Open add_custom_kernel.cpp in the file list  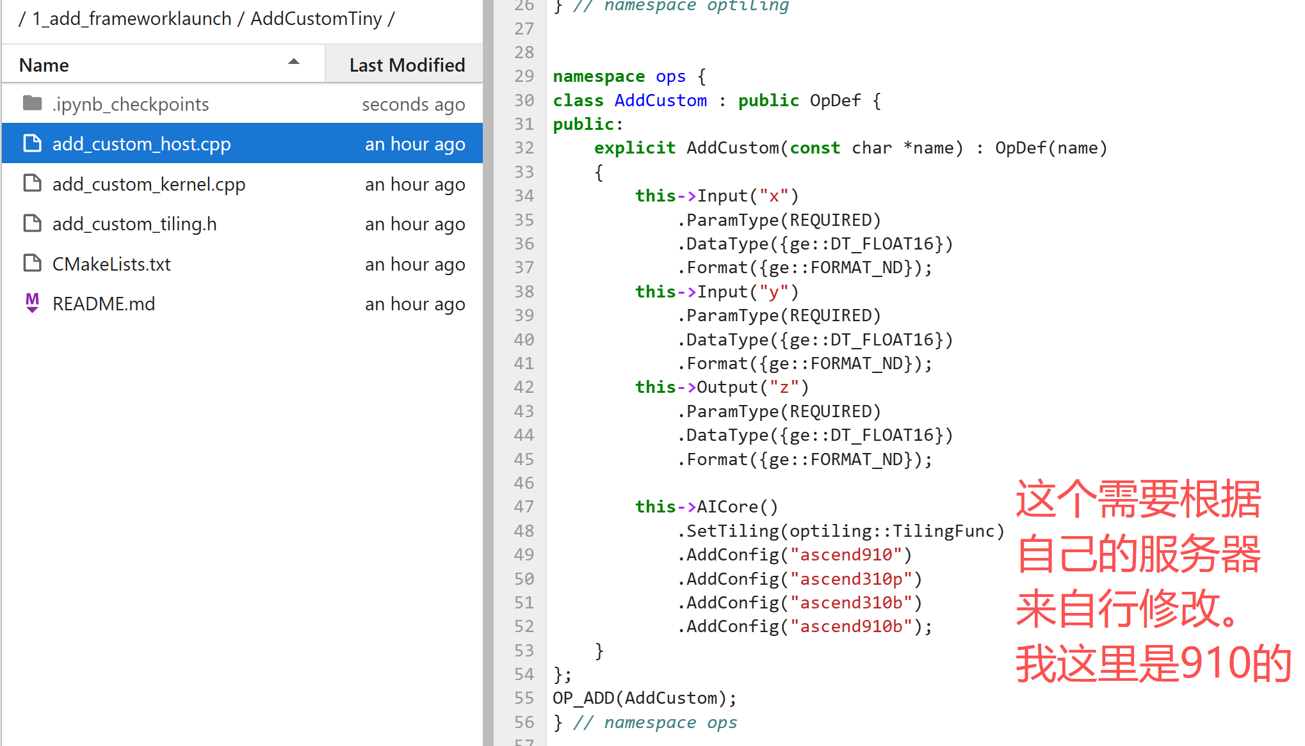149,184
